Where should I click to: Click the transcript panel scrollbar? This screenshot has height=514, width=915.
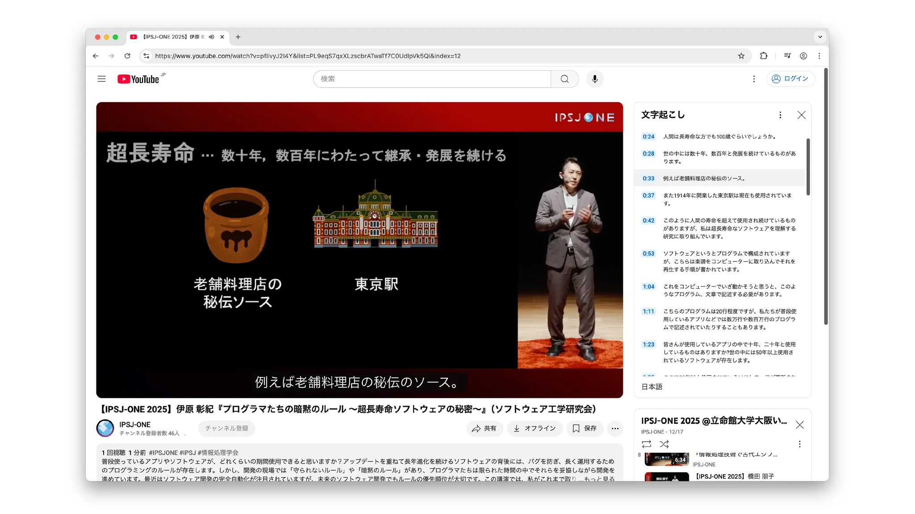(808, 167)
